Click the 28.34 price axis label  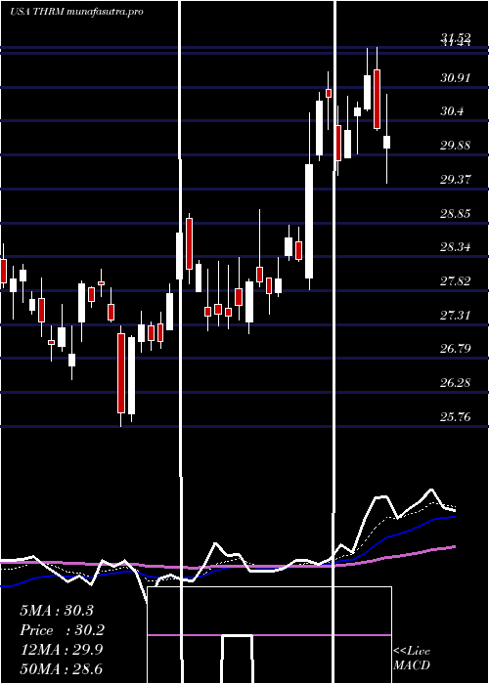point(456,247)
